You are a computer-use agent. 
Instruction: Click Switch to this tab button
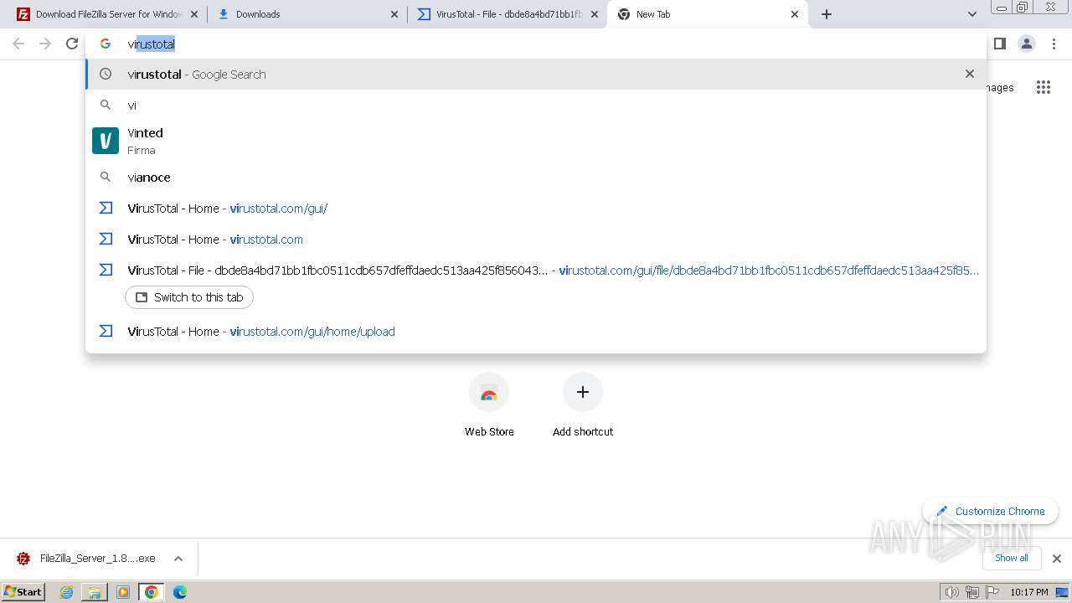[189, 297]
